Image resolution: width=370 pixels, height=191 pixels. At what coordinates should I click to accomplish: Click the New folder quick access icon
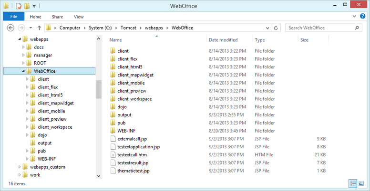(27, 6)
